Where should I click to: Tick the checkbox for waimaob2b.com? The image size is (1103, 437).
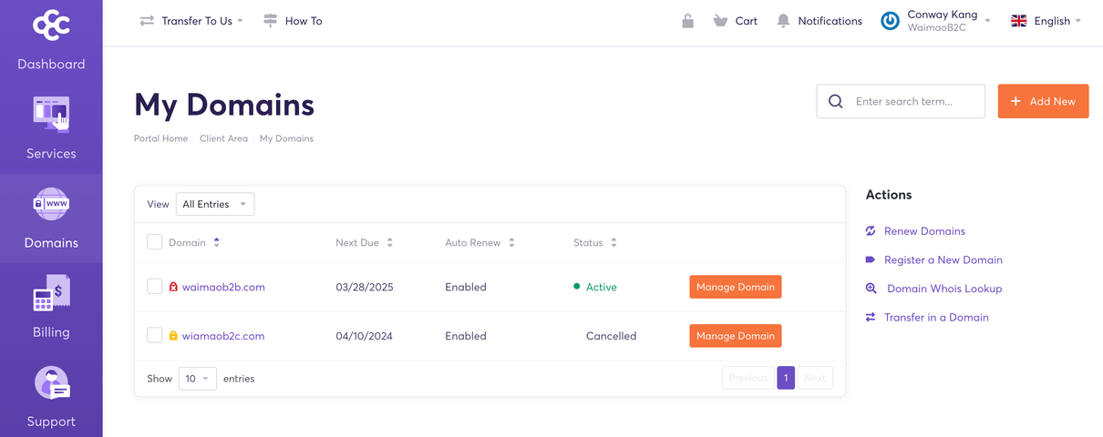(155, 287)
